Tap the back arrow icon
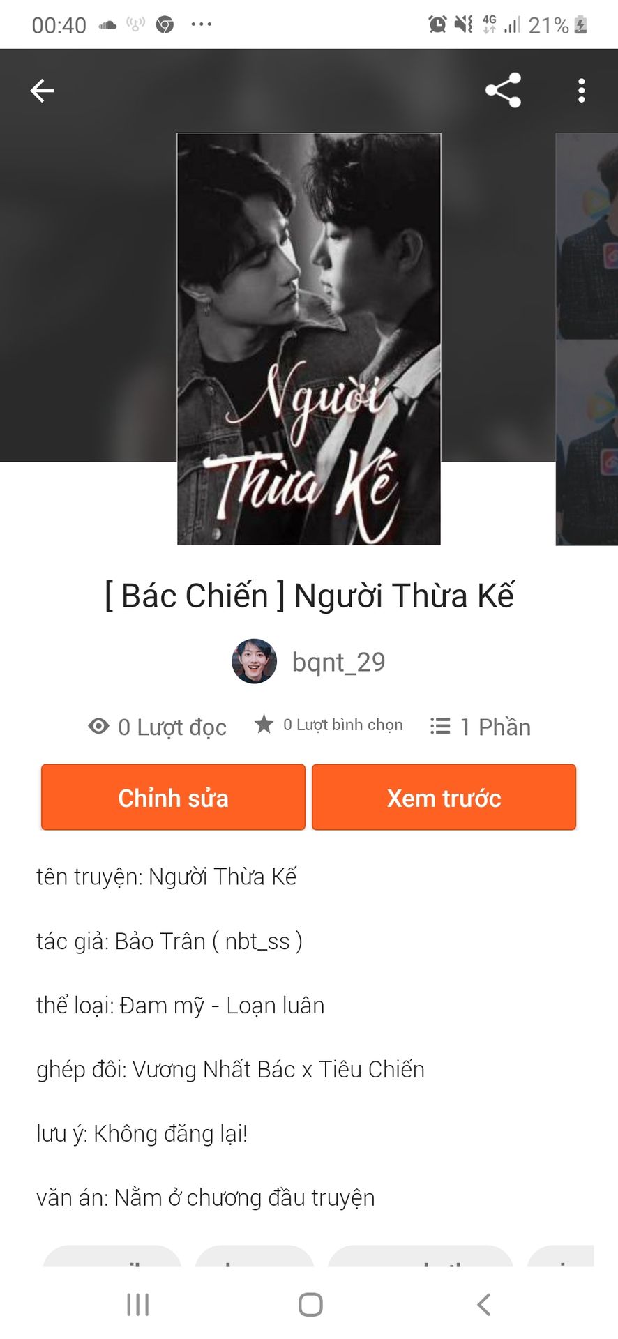 tap(42, 91)
